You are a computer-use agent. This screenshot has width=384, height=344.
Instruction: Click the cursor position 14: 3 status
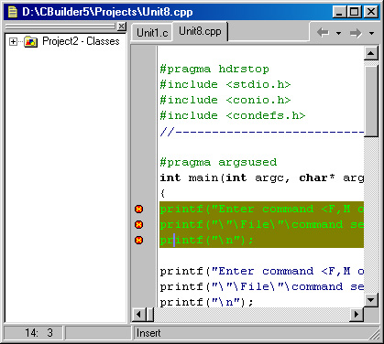click(x=33, y=333)
